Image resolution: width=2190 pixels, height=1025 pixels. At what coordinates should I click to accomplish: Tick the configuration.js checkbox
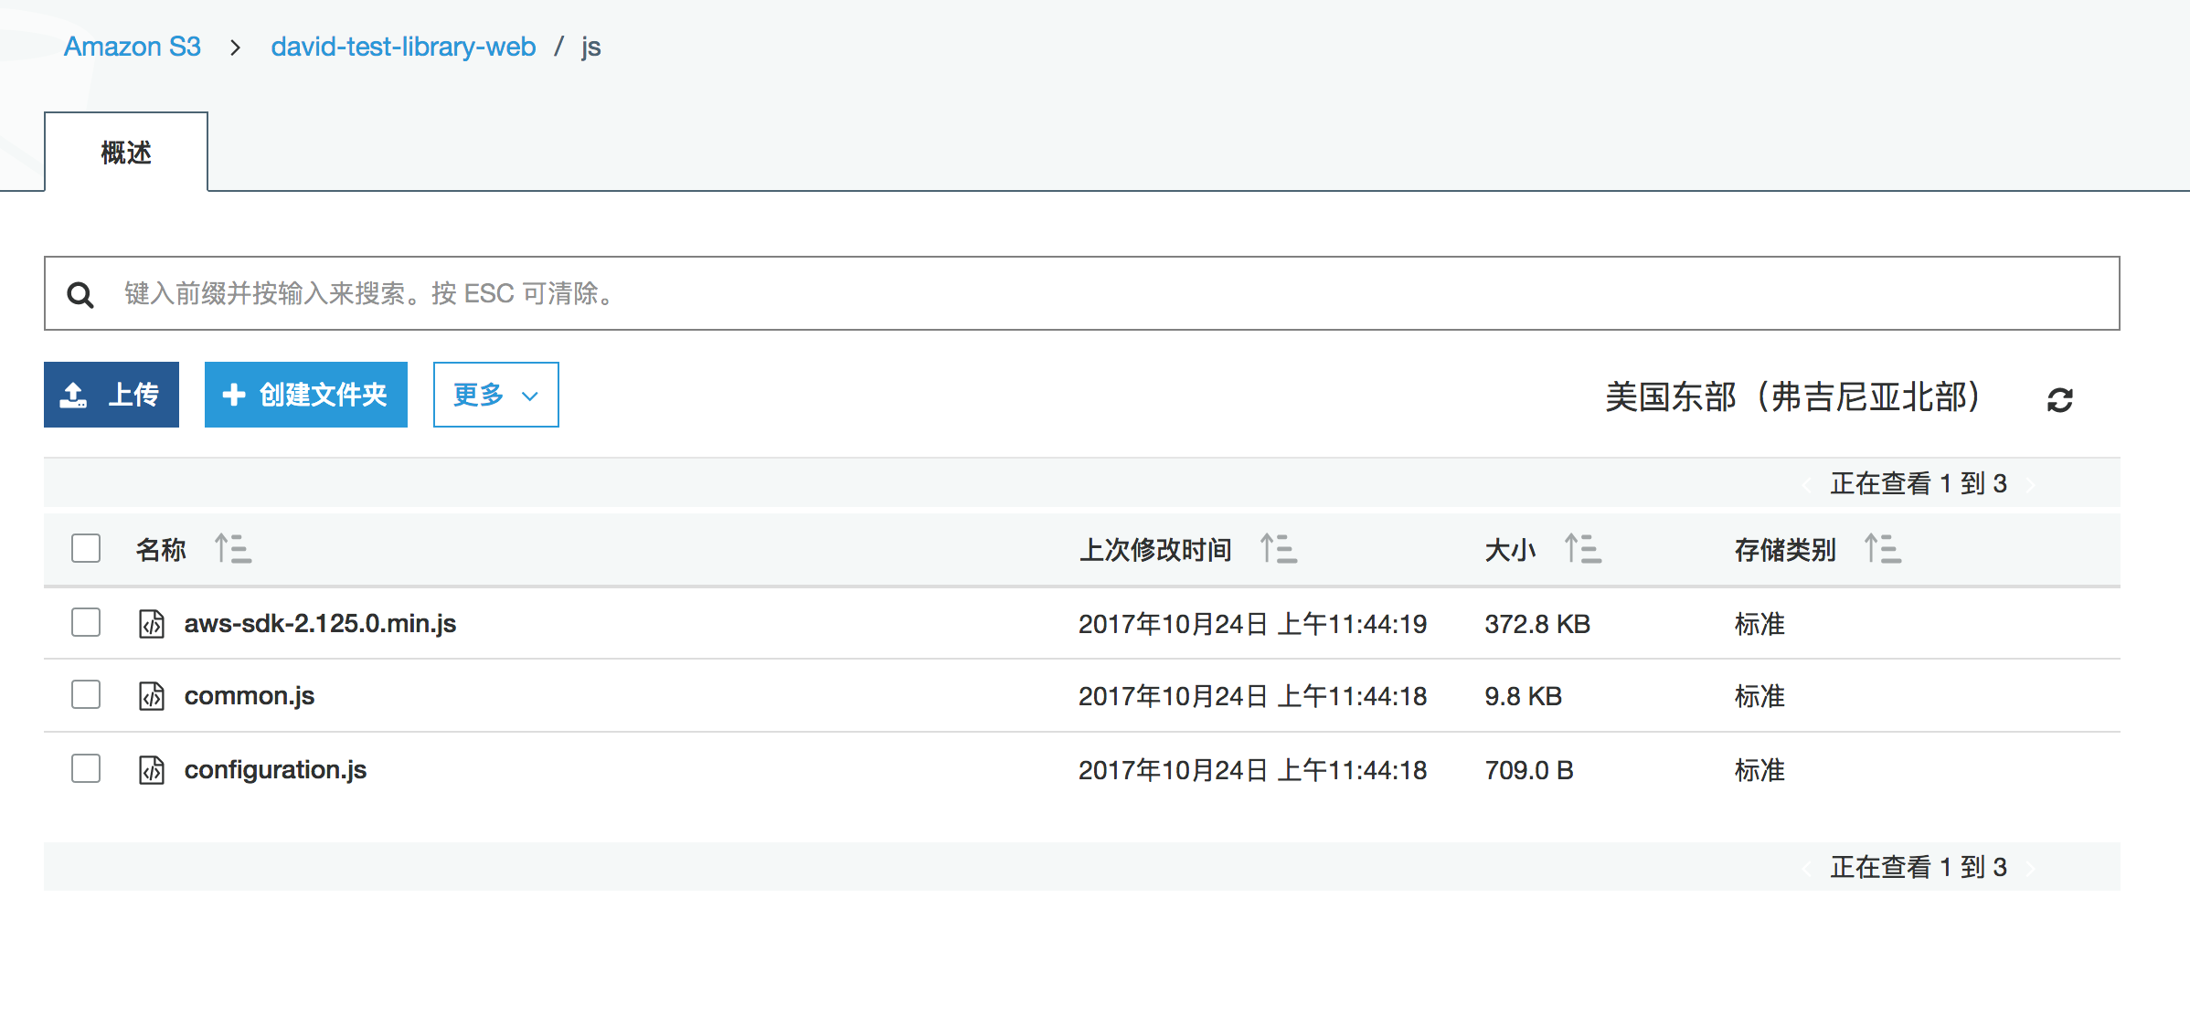pyautogui.click(x=86, y=768)
